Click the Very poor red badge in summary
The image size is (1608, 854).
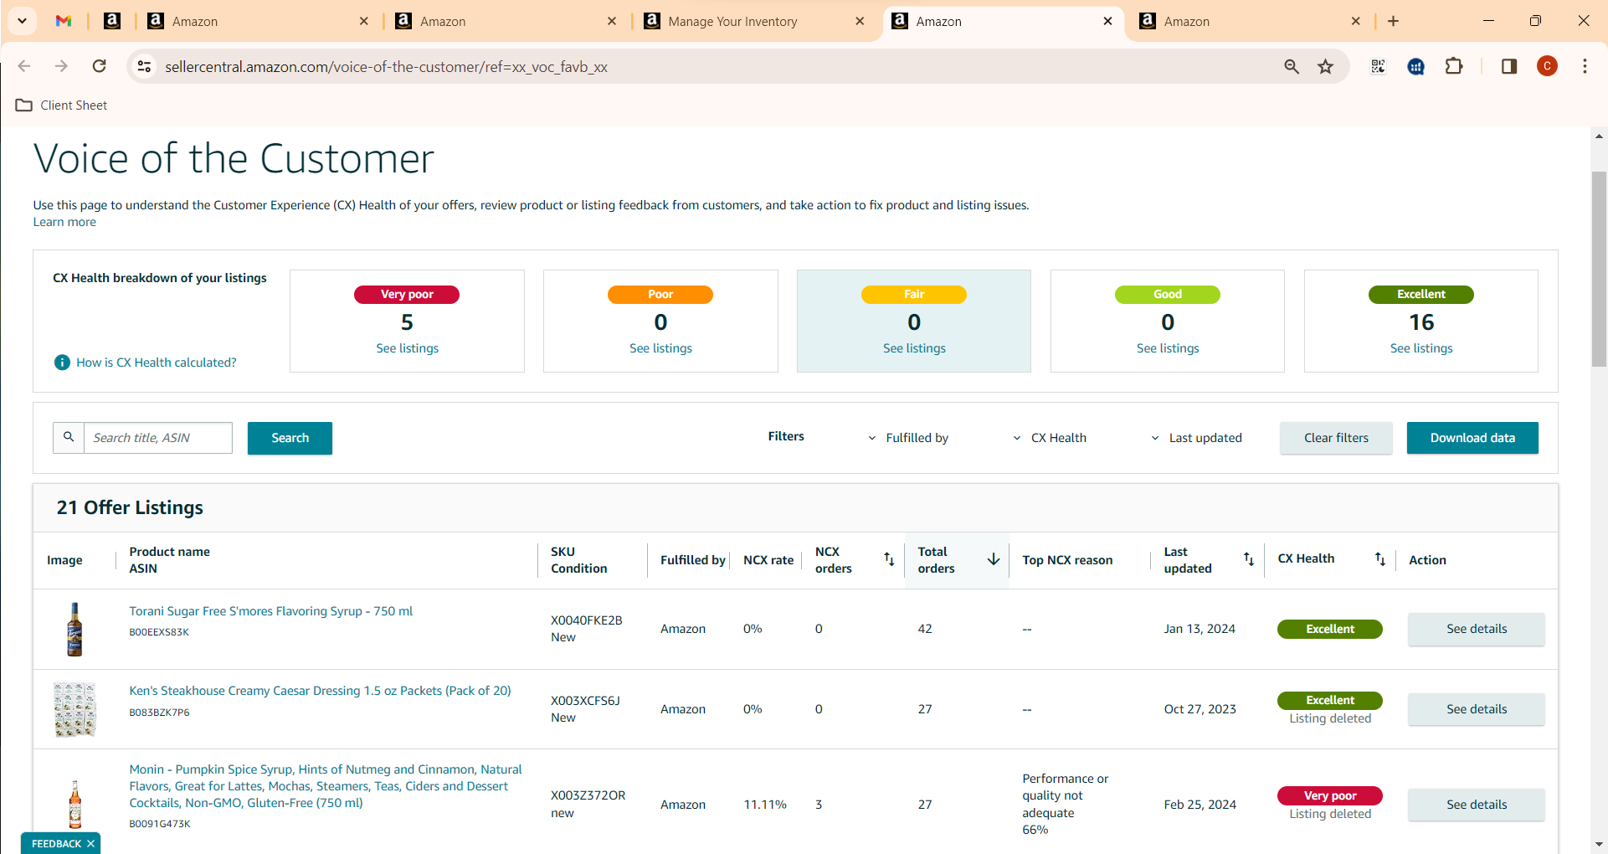(x=407, y=295)
